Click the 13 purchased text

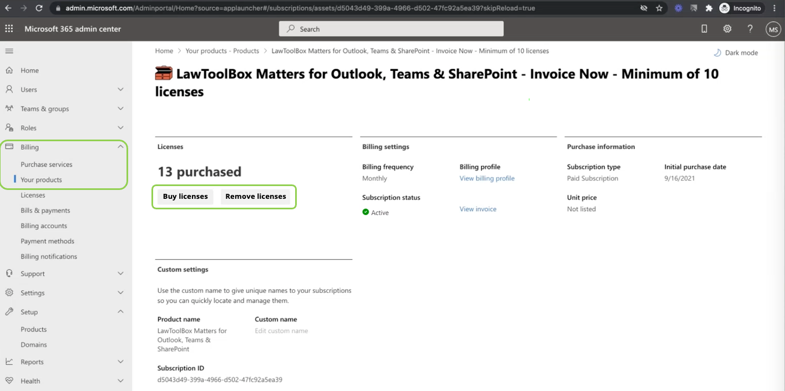[199, 172]
